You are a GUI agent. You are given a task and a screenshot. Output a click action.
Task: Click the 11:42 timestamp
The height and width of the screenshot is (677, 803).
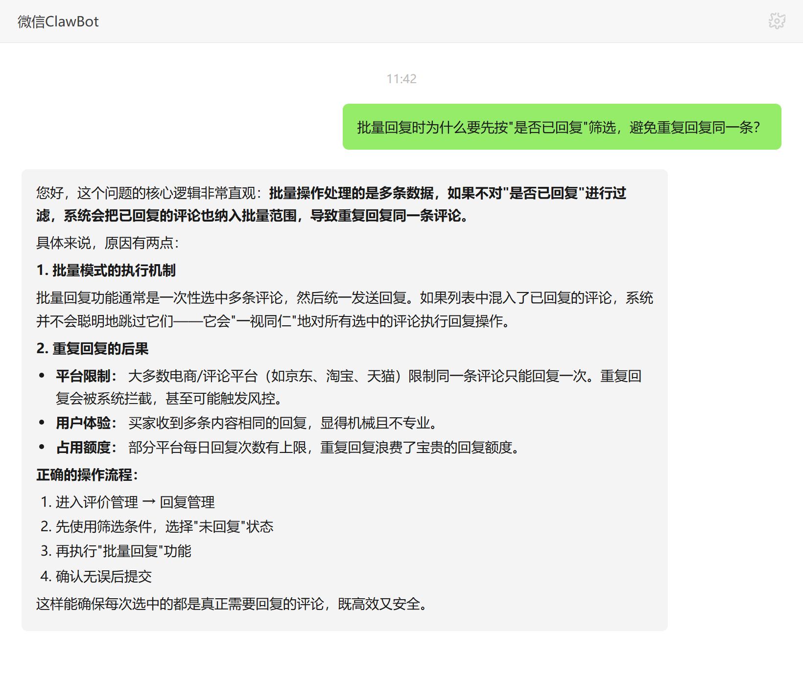coord(401,79)
